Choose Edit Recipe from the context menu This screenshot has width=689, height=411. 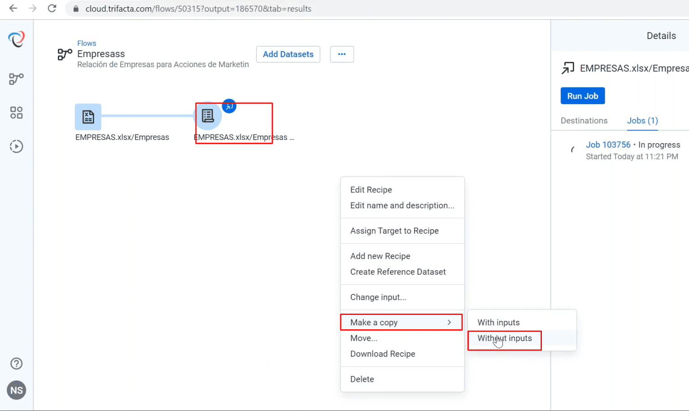tap(371, 189)
